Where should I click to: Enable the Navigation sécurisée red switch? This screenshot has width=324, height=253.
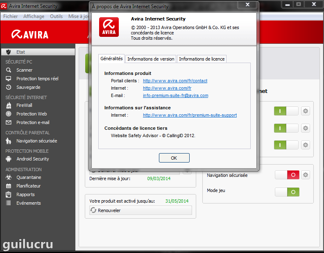287,175
